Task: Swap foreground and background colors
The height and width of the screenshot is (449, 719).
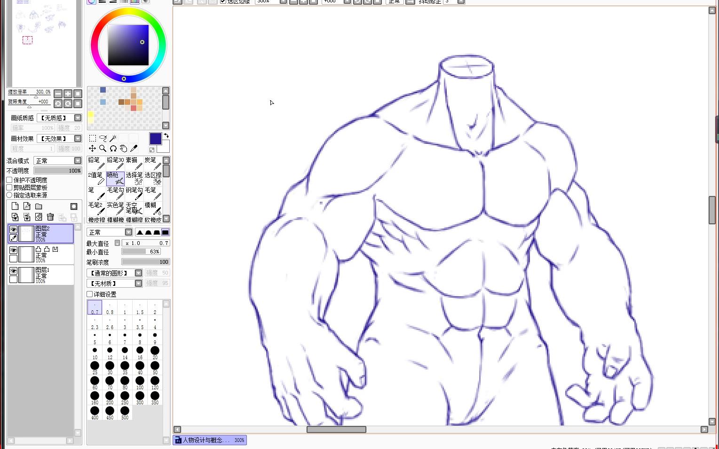Action: tap(166, 136)
